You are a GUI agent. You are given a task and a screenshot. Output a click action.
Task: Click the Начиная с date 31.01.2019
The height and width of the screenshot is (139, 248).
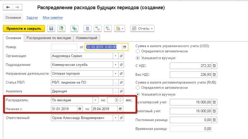pyautogui.click(x=64, y=109)
